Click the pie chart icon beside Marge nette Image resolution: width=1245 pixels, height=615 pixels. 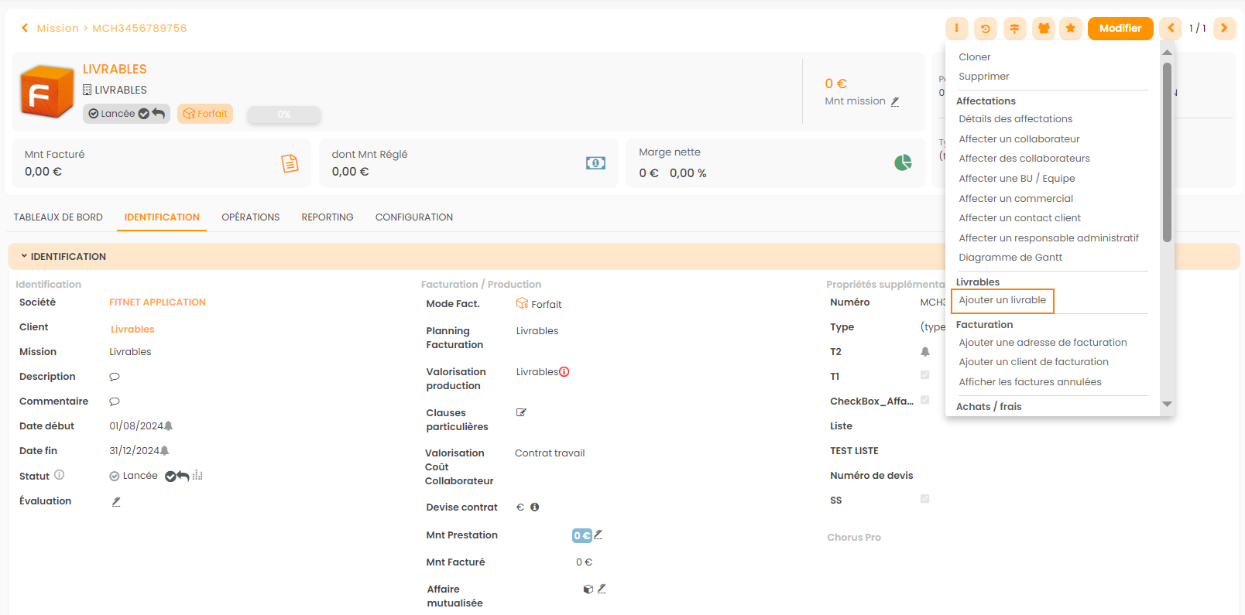(x=903, y=162)
